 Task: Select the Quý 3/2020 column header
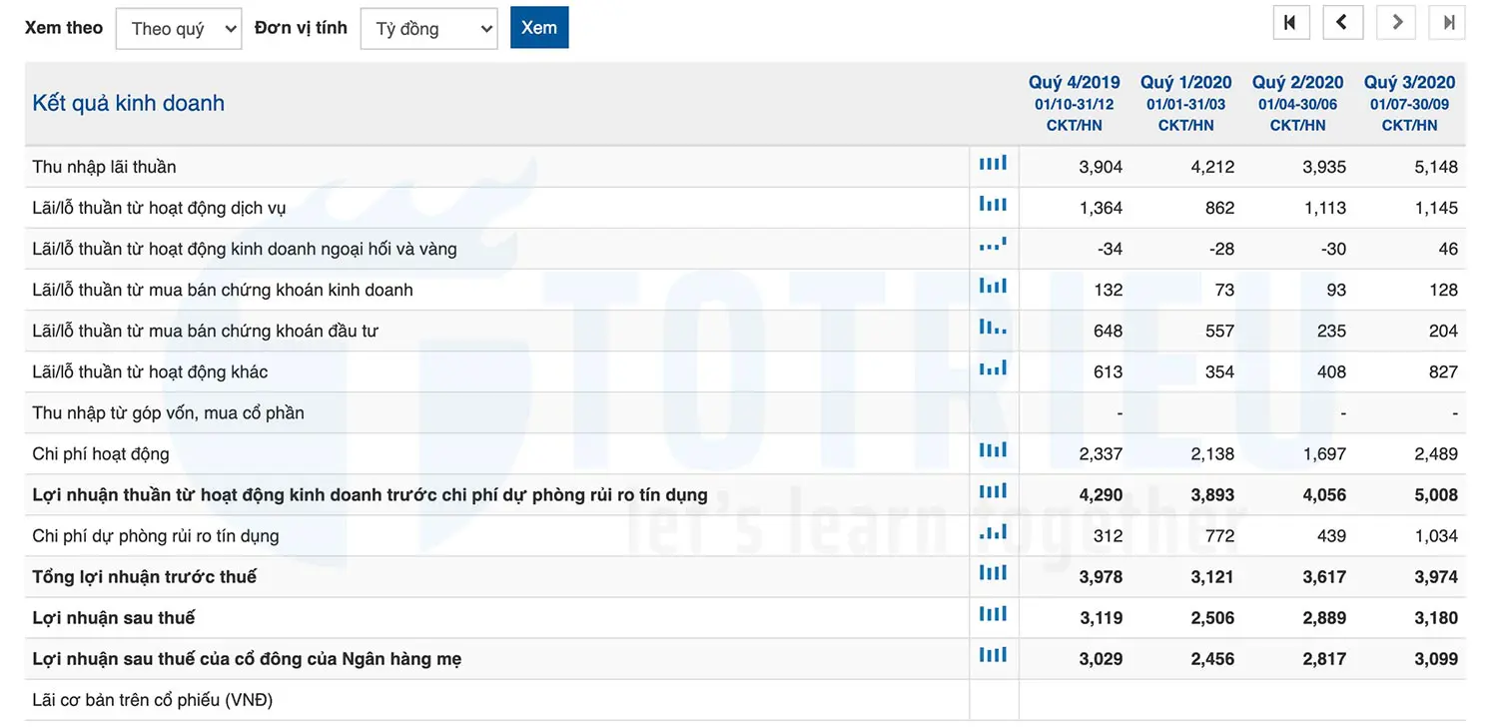tap(1409, 83)
